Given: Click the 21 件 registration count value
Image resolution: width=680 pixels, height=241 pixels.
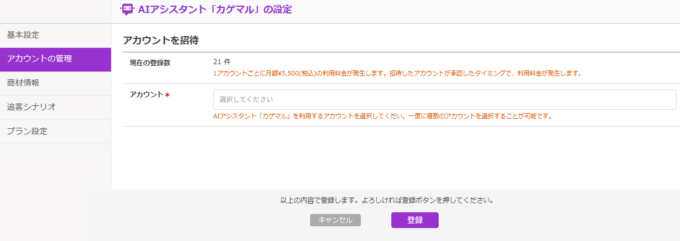Looking at the screenshot, I should pyautogui.click(x=222, y=62).
